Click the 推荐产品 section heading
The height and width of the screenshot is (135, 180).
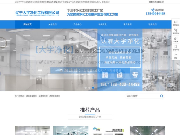coord(90,110)
